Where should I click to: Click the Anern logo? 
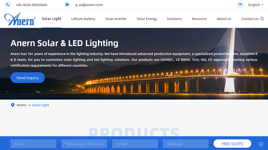coord(20,19)
